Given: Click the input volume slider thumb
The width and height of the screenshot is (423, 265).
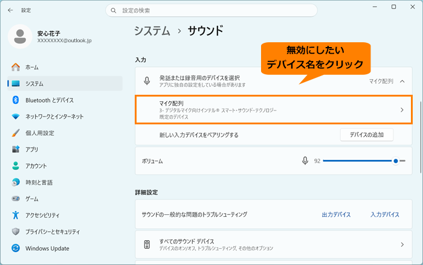Looking at the screenshot, I should (x=395, y=161).
